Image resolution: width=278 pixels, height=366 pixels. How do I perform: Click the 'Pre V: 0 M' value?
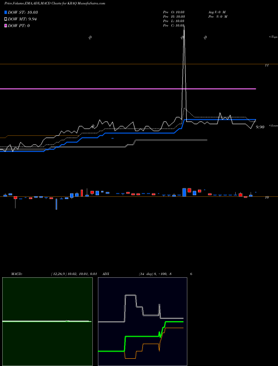[x=218, y=17]
